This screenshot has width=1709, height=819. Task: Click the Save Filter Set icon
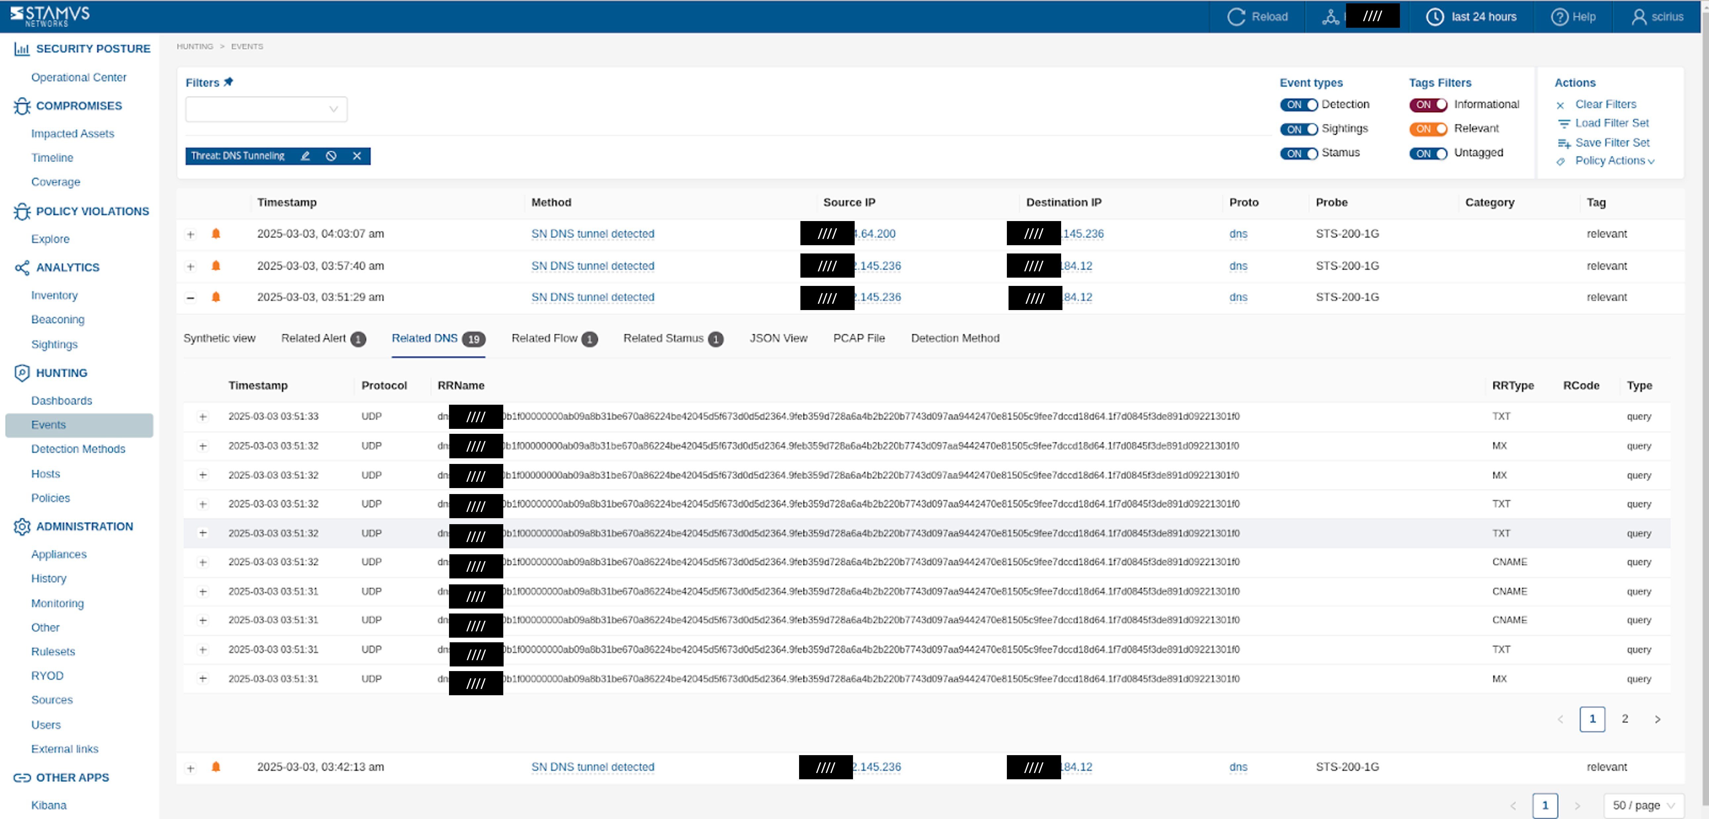coord(1564,143)
